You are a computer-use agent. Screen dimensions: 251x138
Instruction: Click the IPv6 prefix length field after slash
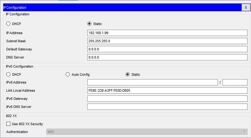[235, 82]
